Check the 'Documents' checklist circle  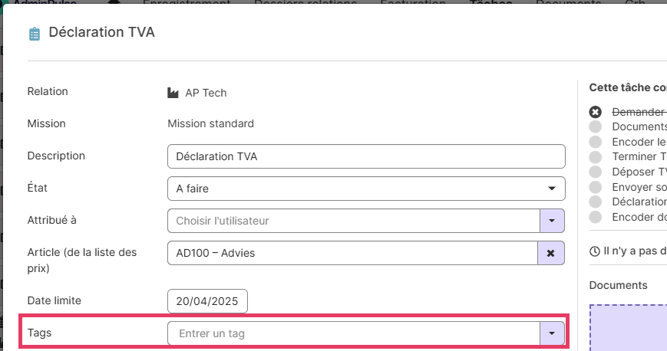pos(595,126)
